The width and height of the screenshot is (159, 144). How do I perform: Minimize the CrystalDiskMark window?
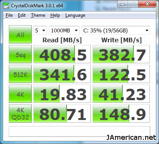123,5
